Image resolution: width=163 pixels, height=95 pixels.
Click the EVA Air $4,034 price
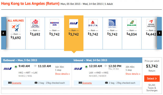[x=132, y=34]
